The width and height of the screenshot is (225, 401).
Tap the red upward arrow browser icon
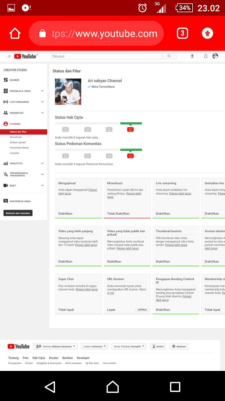click(207, 33)
